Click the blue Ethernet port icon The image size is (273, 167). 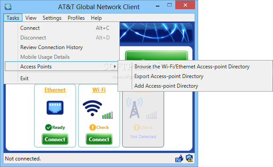click(x=55, y=107)
